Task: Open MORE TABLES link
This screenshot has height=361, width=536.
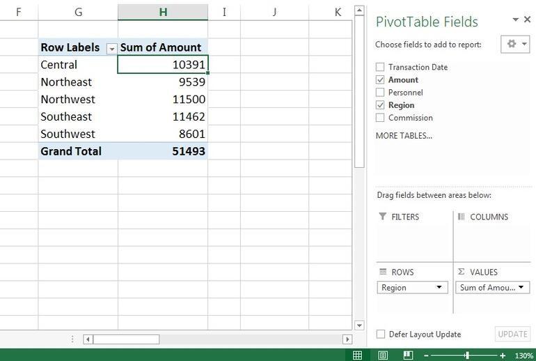Action: (404, 136)
